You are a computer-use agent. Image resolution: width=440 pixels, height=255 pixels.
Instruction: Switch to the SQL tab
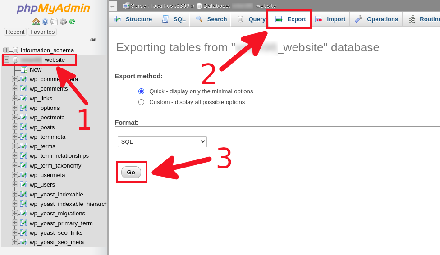[174, 19]
